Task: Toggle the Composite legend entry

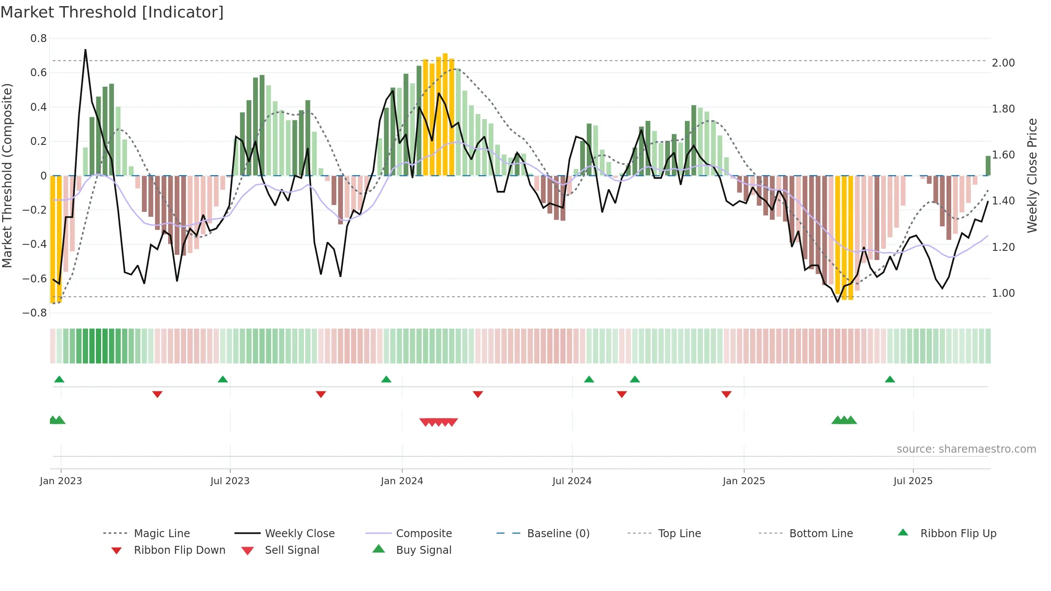Action: tap(409, 533)
